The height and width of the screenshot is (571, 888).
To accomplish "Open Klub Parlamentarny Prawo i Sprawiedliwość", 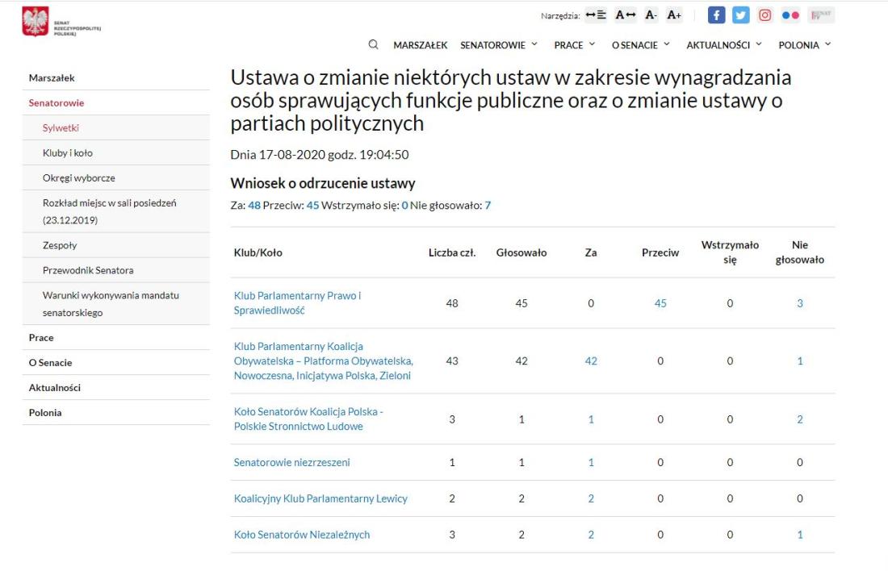I will point(297,302).
